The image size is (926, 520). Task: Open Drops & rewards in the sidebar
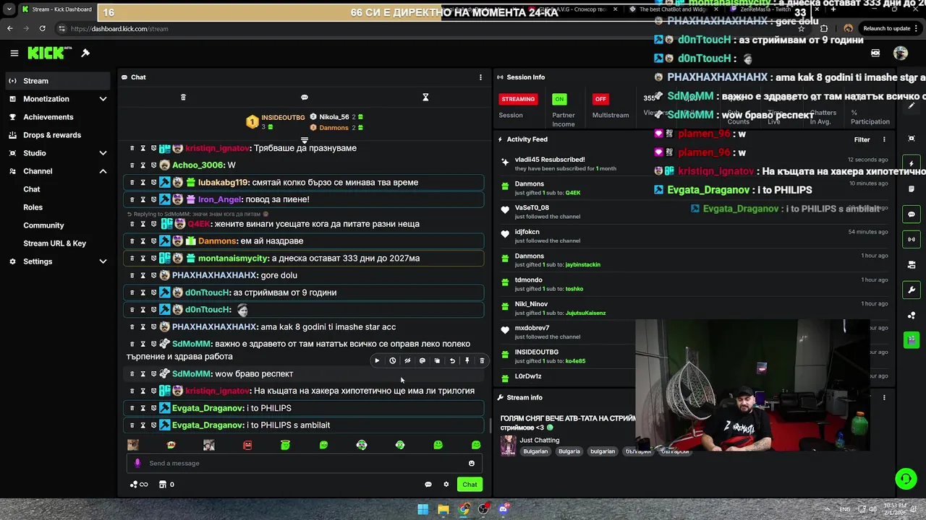[58, 135]
